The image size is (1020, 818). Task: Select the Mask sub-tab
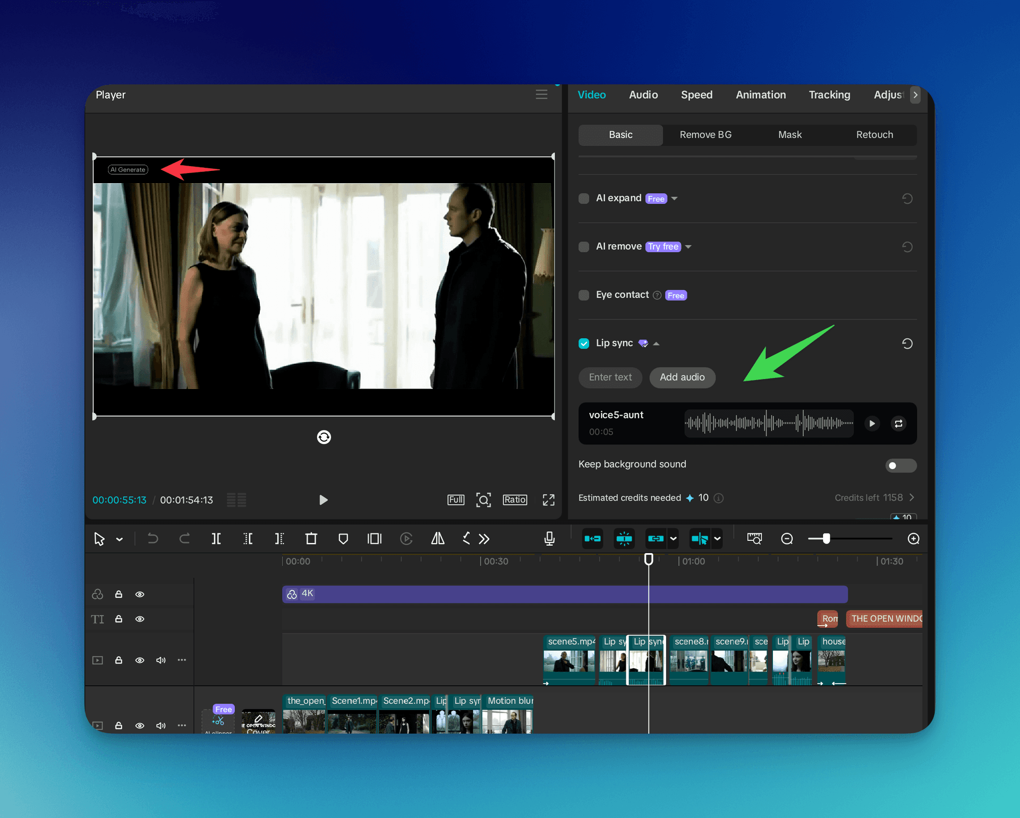click(790, 135)
